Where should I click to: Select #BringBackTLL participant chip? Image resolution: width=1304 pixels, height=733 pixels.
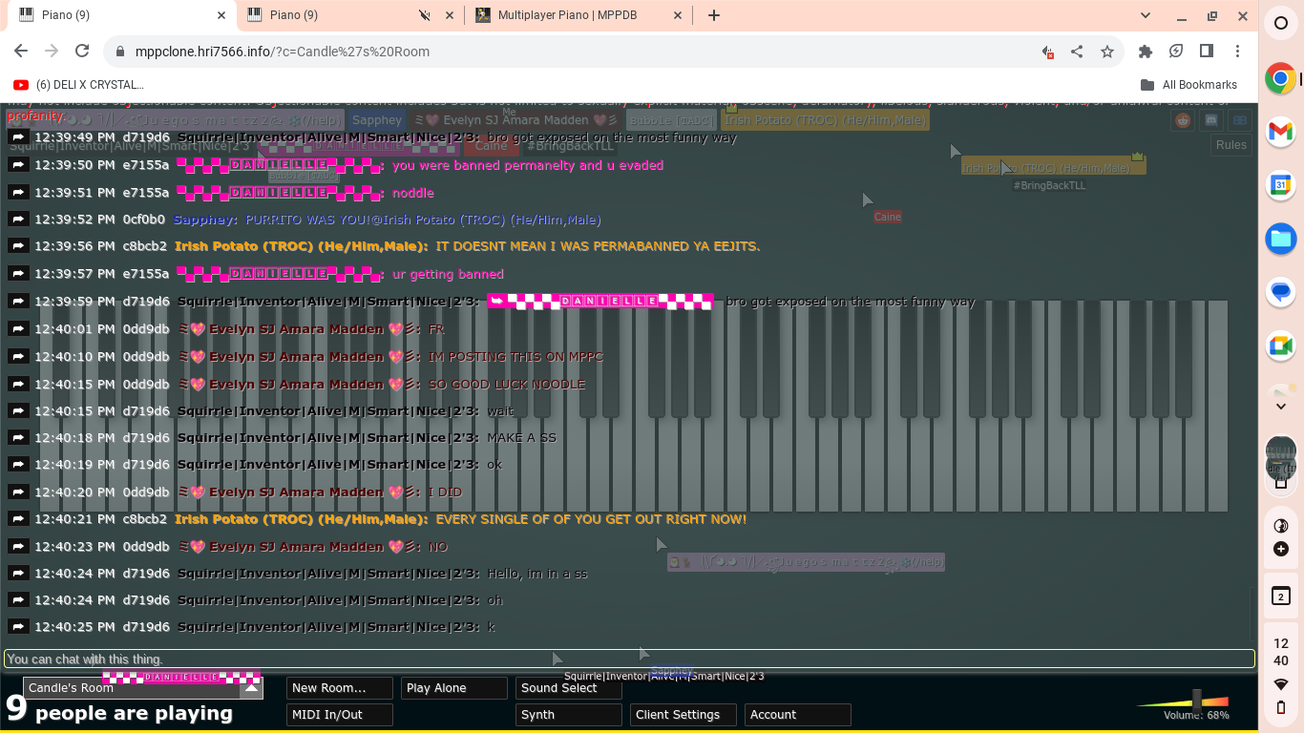(x=570, y=146)
